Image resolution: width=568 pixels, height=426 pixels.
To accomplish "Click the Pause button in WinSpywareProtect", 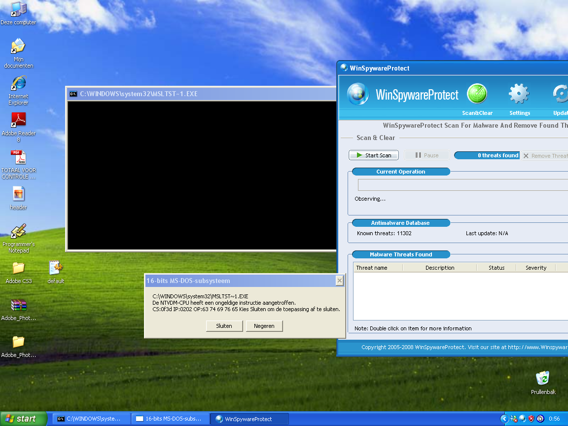I will click(426, 155).
